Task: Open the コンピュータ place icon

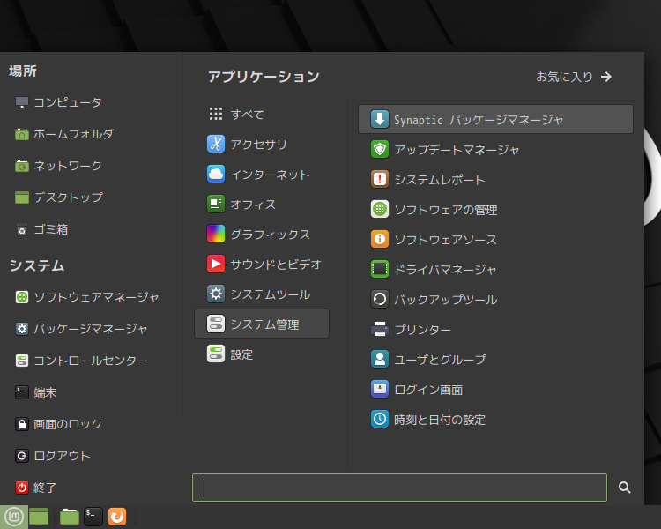Action: [22, 102]
